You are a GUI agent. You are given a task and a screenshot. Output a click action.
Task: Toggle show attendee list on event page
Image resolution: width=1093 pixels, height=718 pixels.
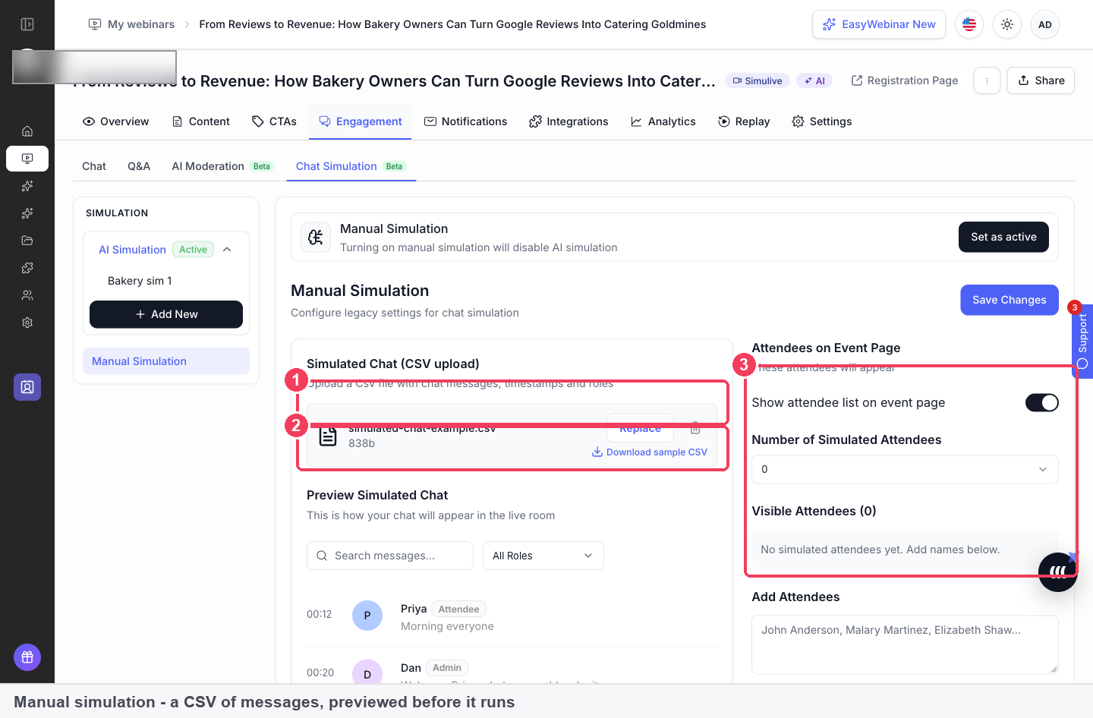1042,403
